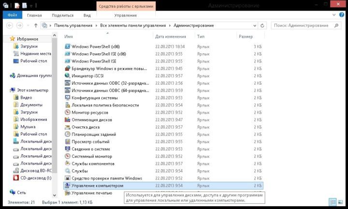
Task: Select the Системный монитор icon
Action: (x=68, y=156)
